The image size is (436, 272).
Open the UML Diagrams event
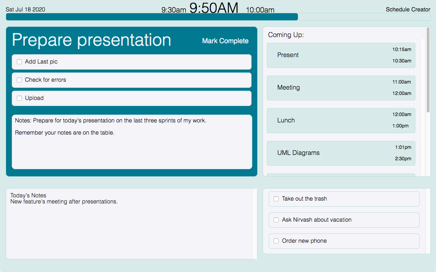(341, 153)
